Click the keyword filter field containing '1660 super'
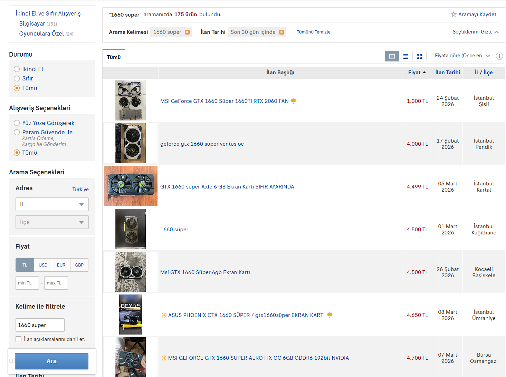Screen dimensions: 506x377 point(40,325)
